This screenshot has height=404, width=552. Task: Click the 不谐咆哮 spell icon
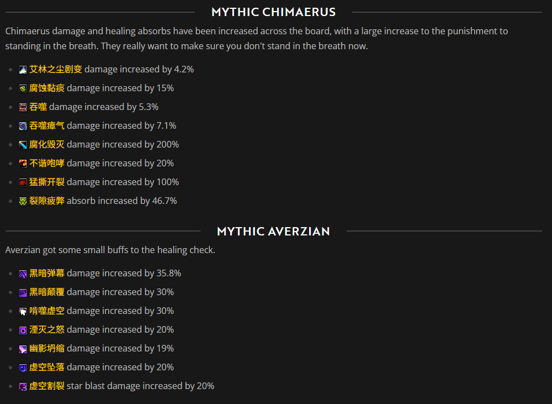(x=23, y=164)
